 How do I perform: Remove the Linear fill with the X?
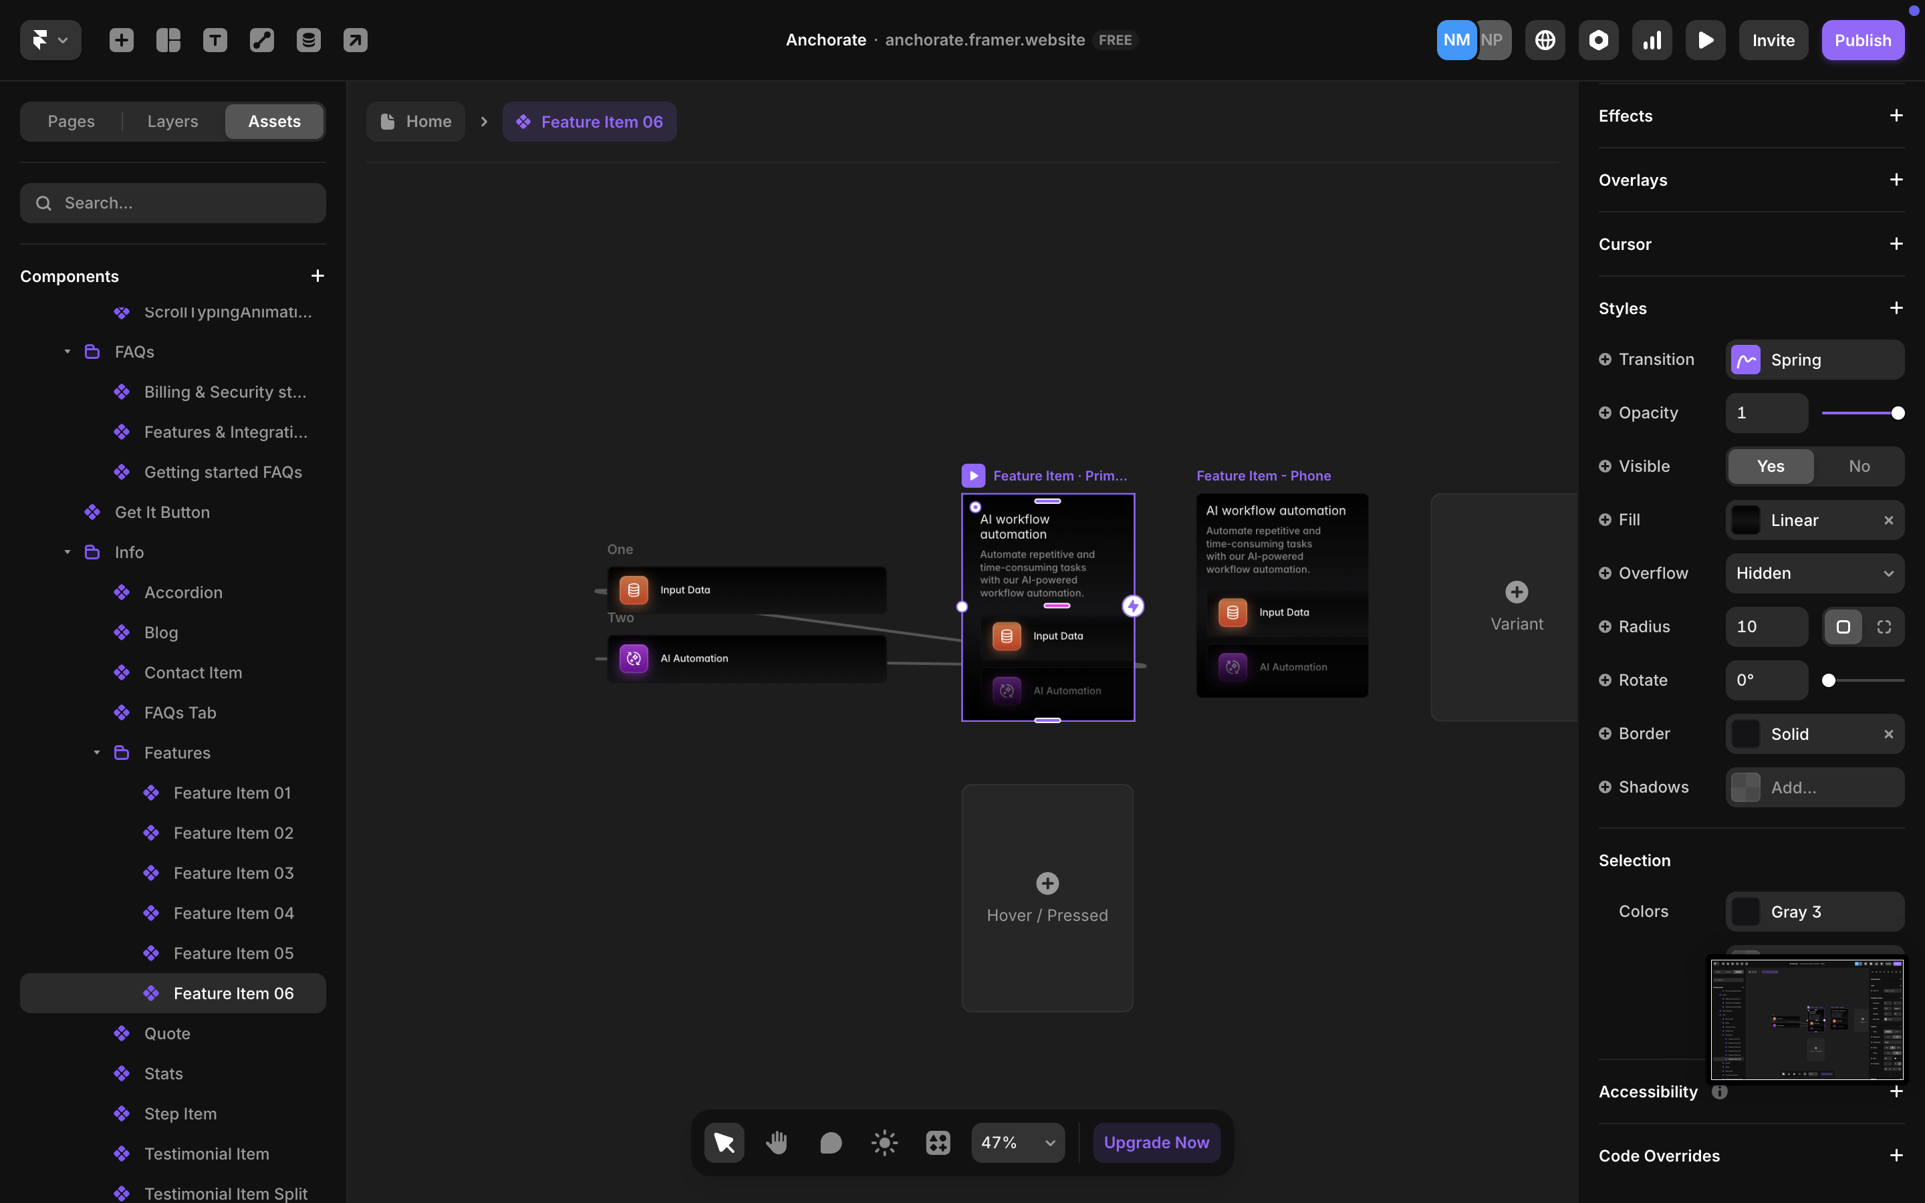(x=1888, y=519)
